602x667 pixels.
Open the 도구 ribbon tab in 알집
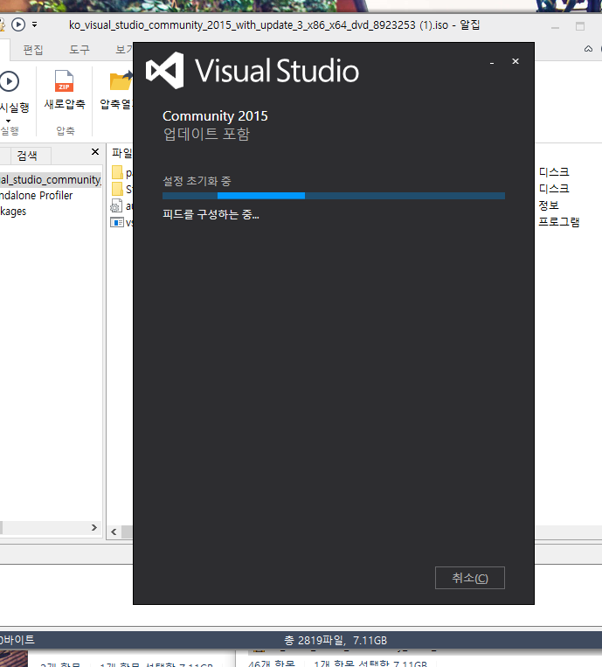tap(80, 50)
